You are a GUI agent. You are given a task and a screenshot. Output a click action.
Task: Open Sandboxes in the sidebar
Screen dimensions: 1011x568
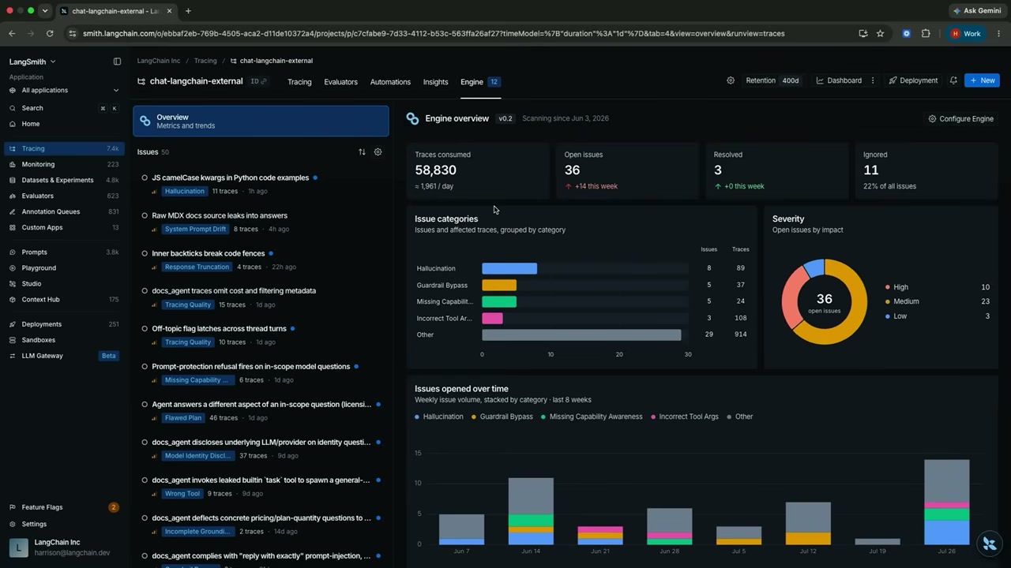pyautogui.click(x=64, y=340)
